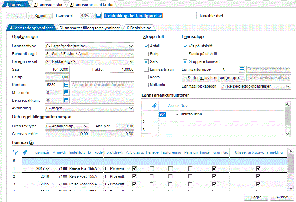Screen dimensions: 296x202
Task: Click the lookup icon for Motkonto field
Action: click(66, 93)
